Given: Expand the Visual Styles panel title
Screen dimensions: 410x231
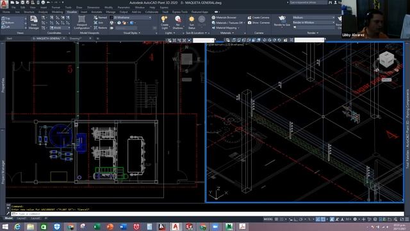Looking at the screenshot, I should point(132,33).
